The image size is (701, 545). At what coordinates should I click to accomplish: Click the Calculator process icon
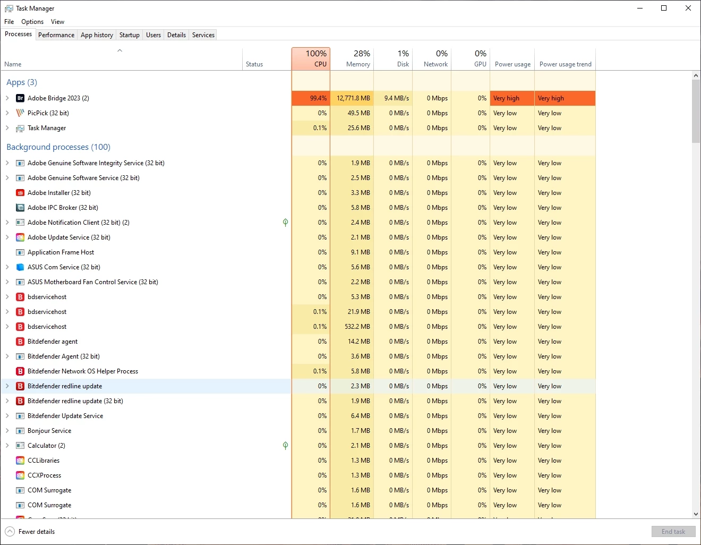(x=20, y=446)
